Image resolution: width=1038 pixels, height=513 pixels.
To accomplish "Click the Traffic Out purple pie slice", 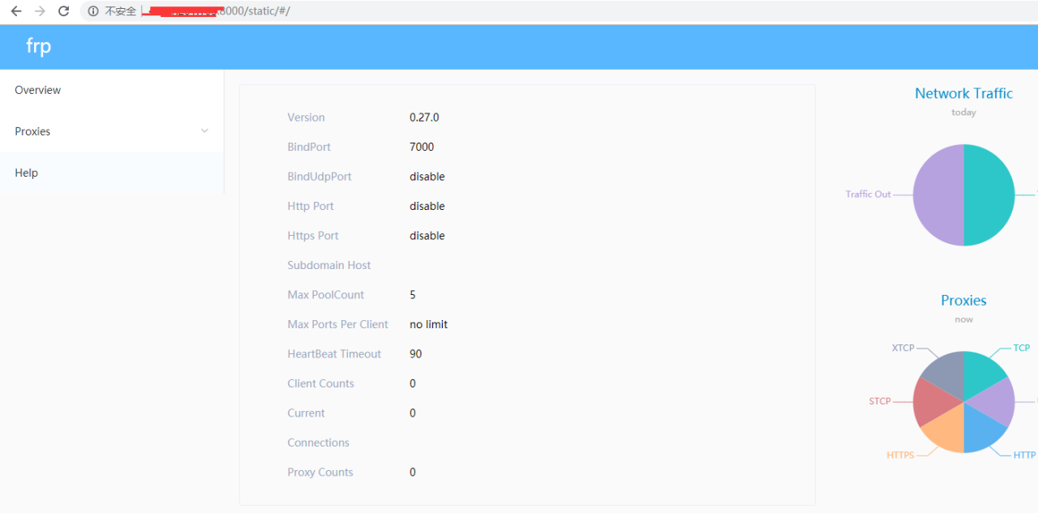I will [938, 195].
